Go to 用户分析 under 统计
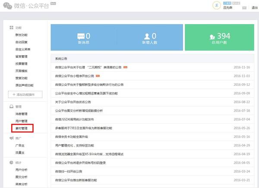Viewport: 259px width, 188px height. (22, 170)
